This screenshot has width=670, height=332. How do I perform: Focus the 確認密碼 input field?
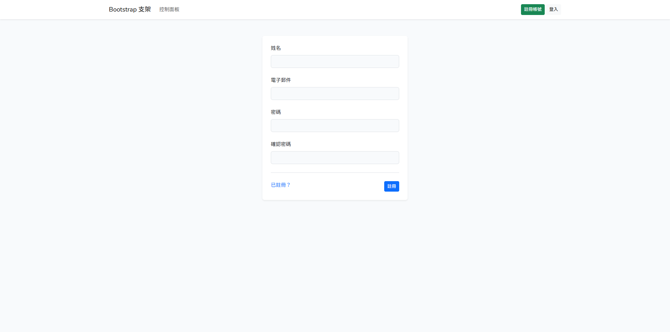(335, 158)
